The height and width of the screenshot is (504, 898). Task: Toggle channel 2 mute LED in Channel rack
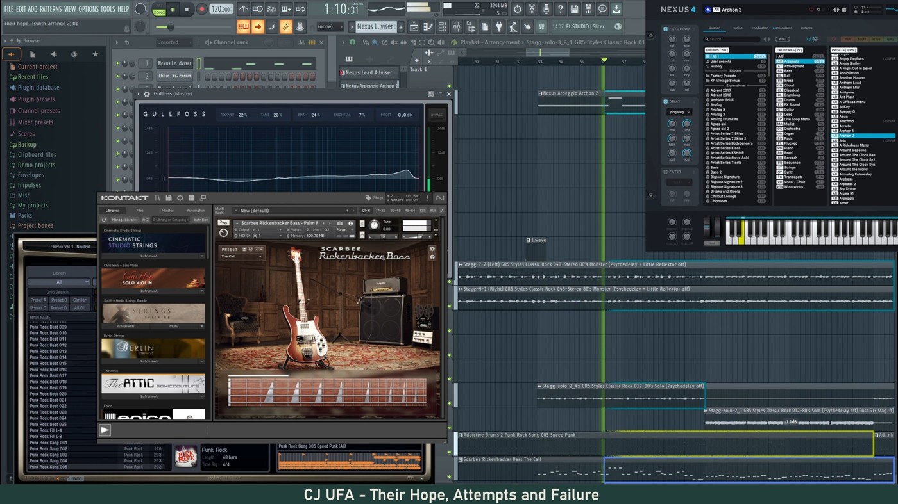tap(117, 76)
